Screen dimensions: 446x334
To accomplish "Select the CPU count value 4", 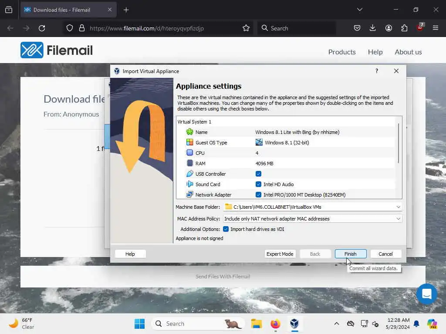I will point(257,153).
